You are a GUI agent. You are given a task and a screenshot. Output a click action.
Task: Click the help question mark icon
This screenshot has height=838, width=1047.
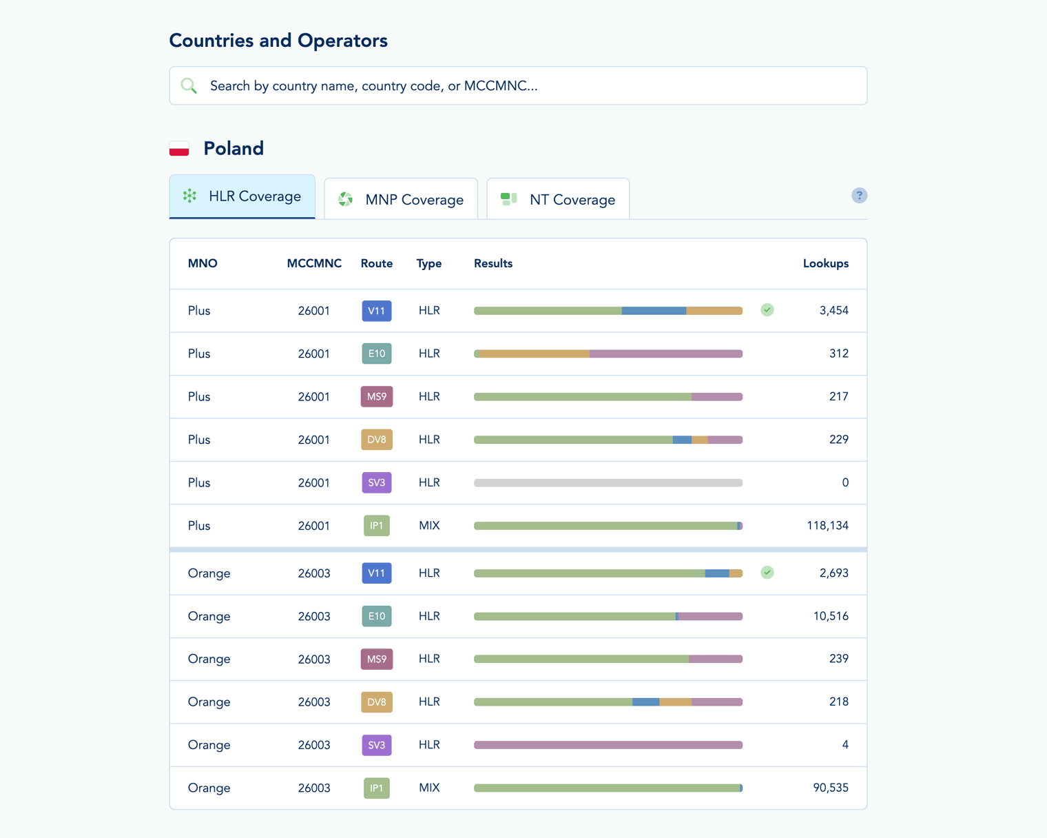[x=859, y=196]
